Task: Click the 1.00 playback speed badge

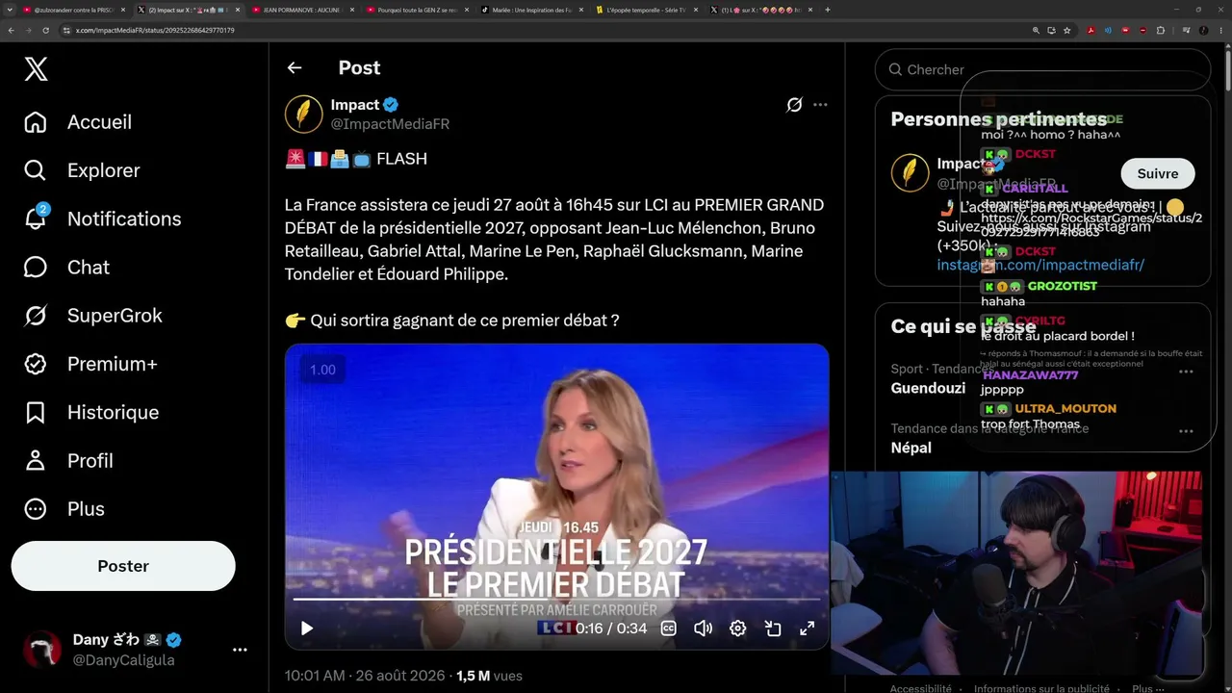Action: pos(322,370)
